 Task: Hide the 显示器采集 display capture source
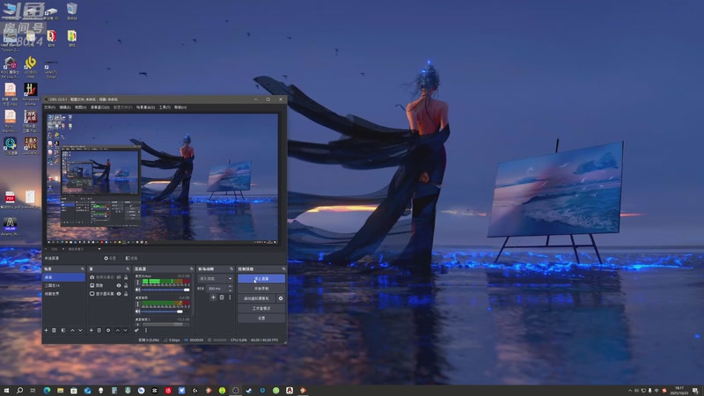pyautogui.click(x=119, y=294)
